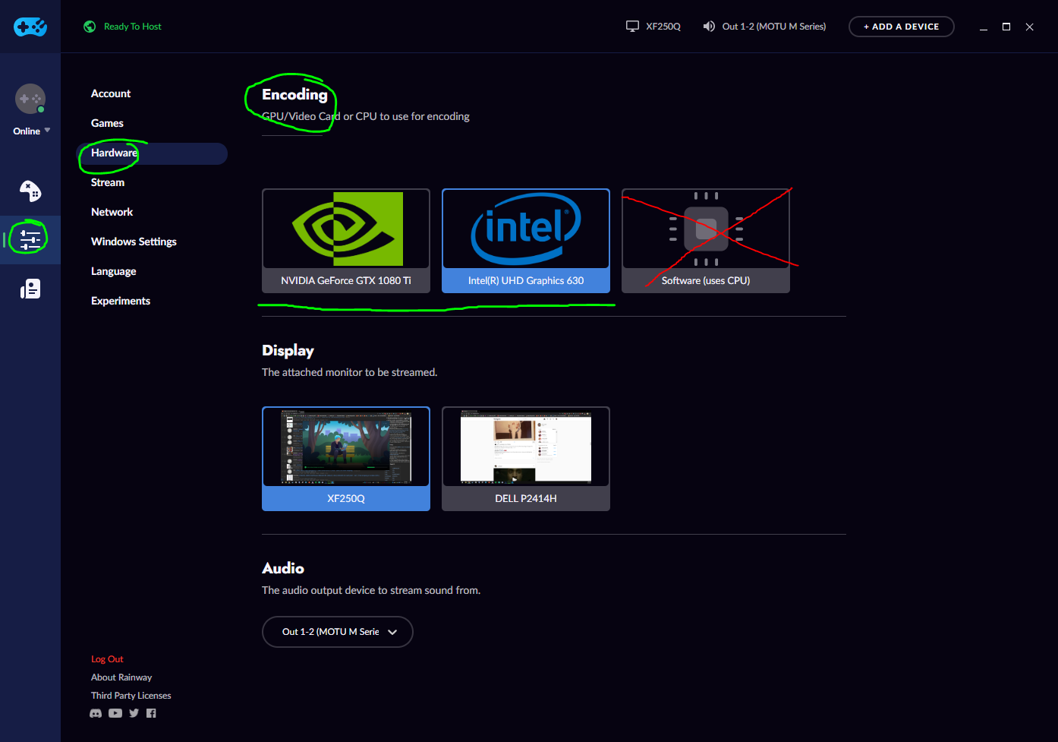Screen dimensions: 1058x742
Task: Open the user avatar profile icon
Action: point(30,99)
